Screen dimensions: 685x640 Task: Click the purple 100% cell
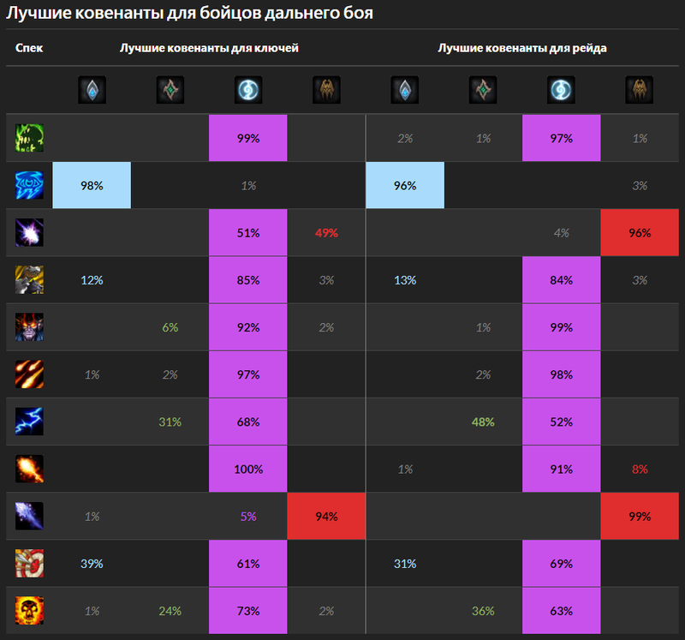pos(248,469)
